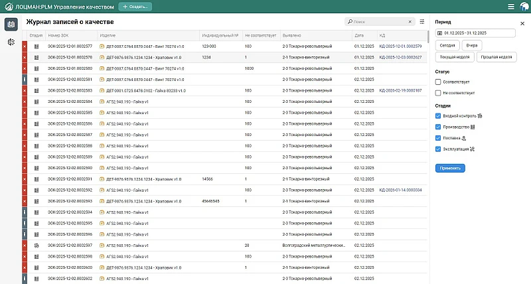Click 'Волгоградский металлургически...' cell

313,246
